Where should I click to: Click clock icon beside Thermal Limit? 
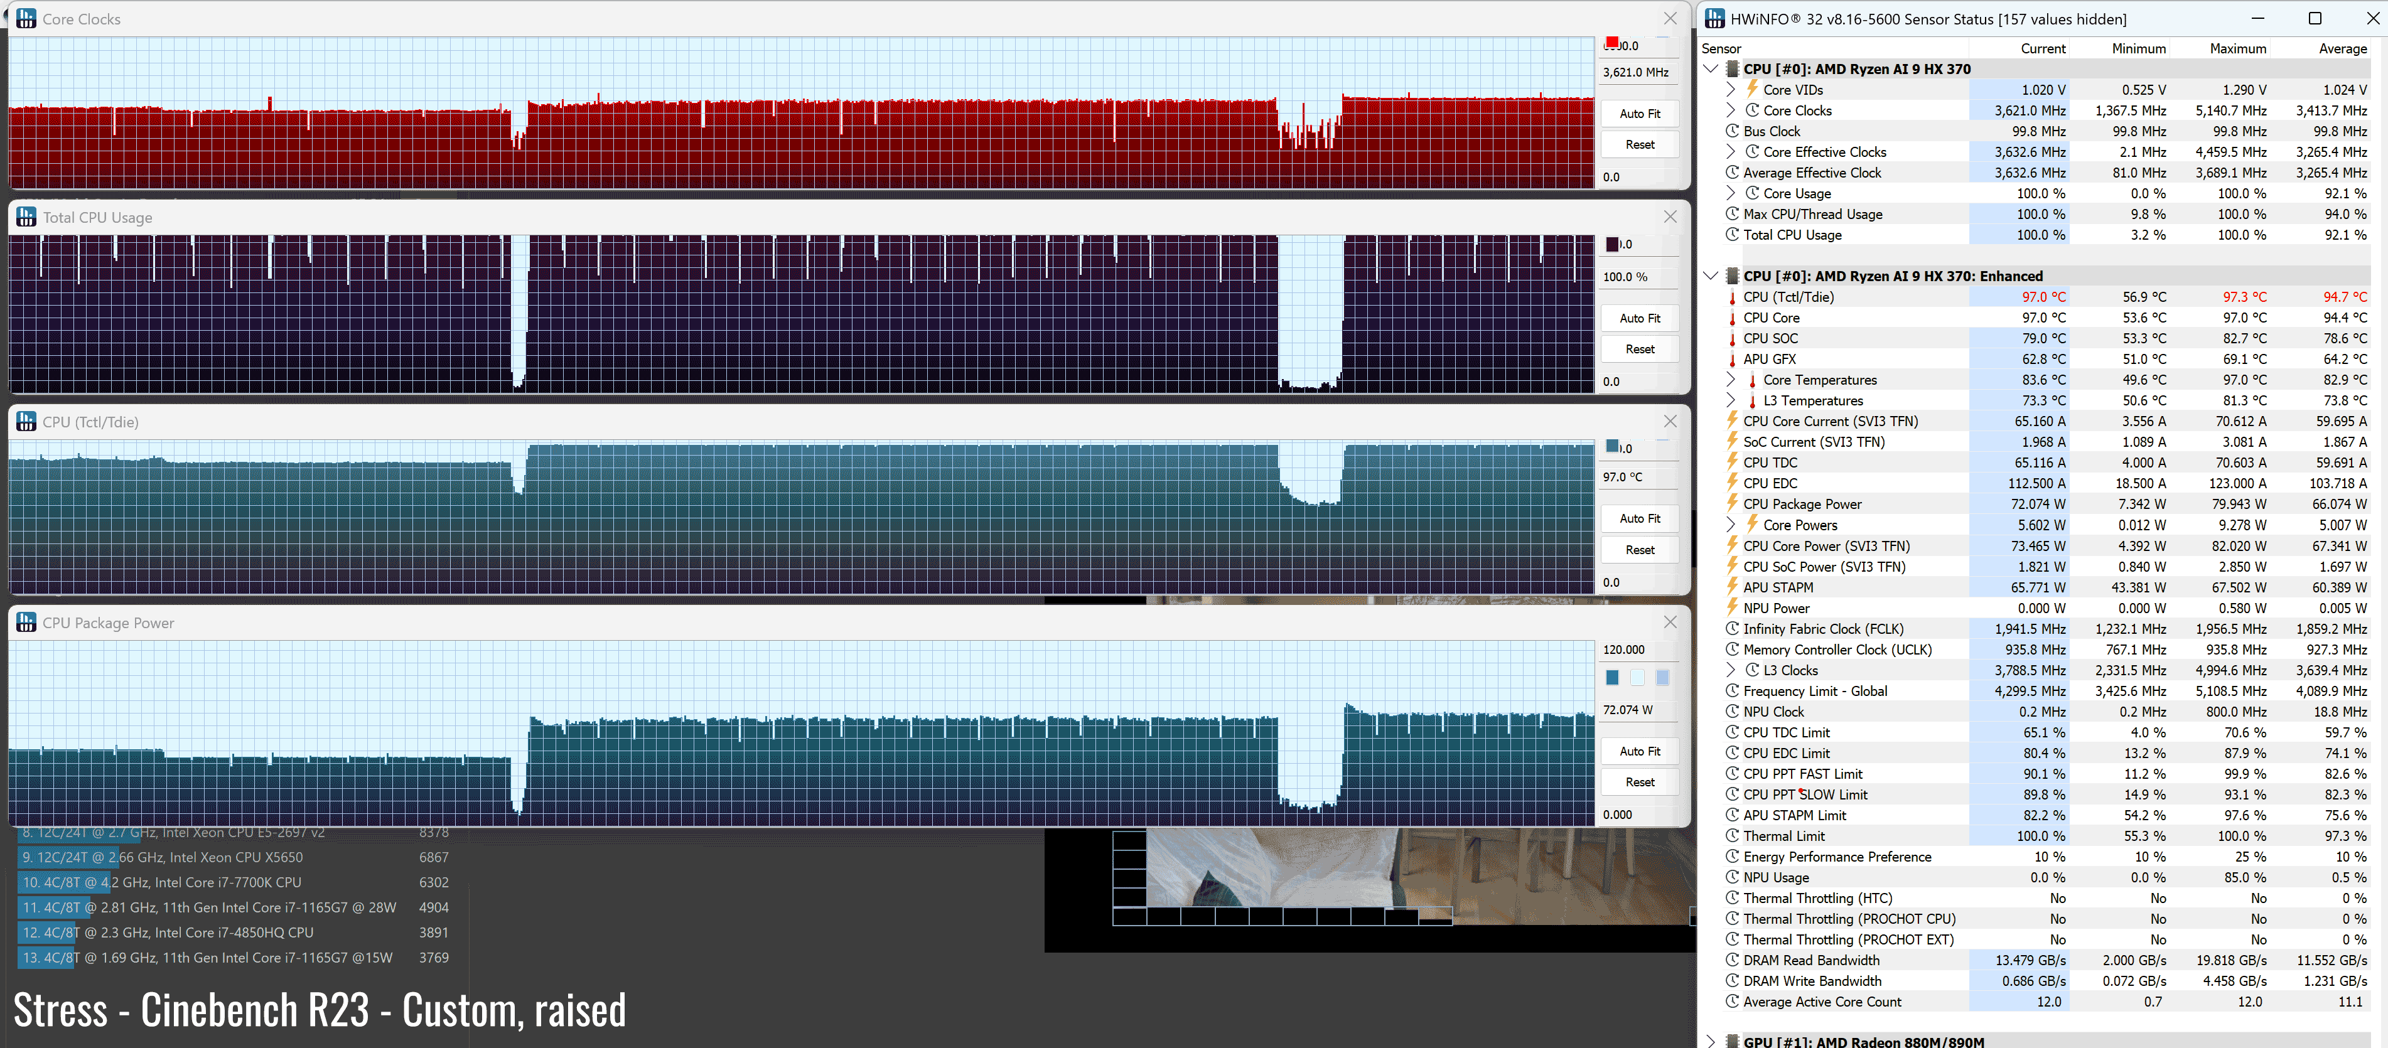click(x=1731, y=836)
